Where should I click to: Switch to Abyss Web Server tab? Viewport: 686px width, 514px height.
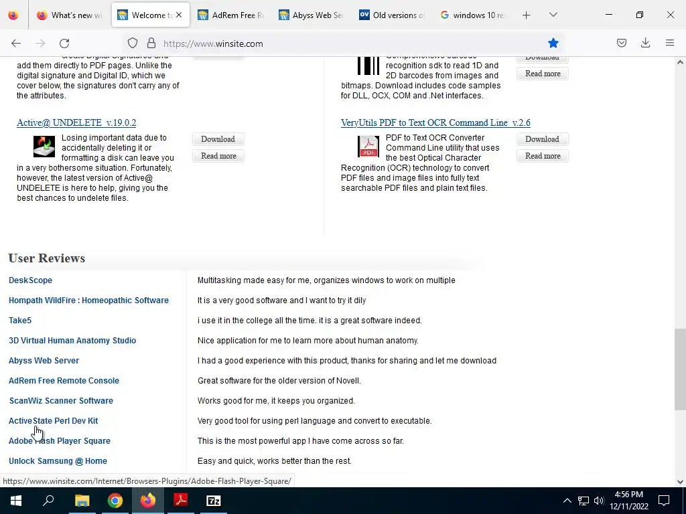[x=311, y=15]
